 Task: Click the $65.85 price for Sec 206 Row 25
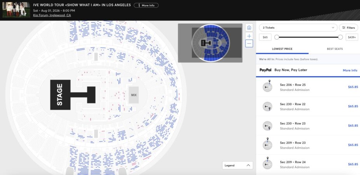click(353, 87)
